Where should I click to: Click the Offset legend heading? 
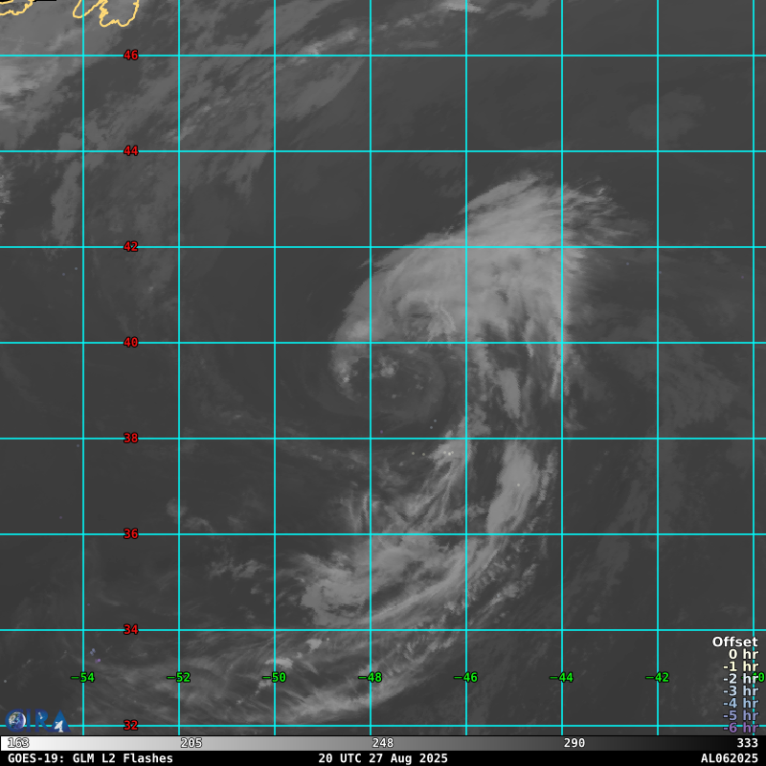[x=734, y=642]
